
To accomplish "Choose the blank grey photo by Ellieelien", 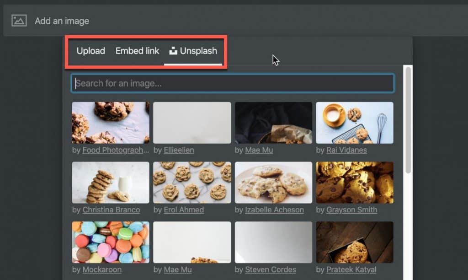I will point(192,123).
